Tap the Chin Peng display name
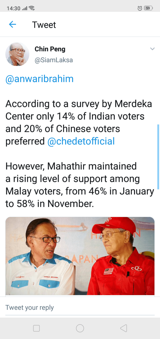 point(50,49)
